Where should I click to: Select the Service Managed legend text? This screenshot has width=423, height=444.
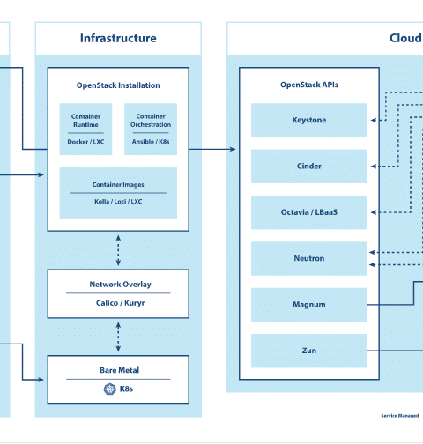[x=400, y=416]
